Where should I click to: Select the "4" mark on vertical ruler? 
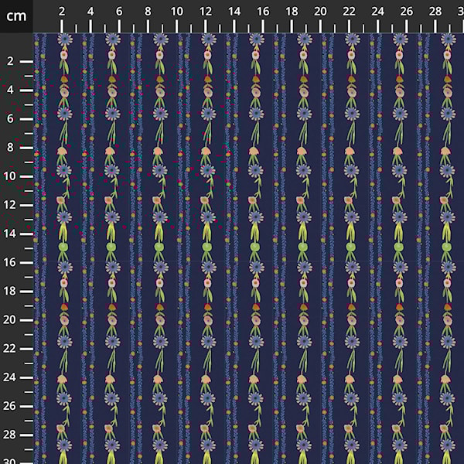click(10, 90)
